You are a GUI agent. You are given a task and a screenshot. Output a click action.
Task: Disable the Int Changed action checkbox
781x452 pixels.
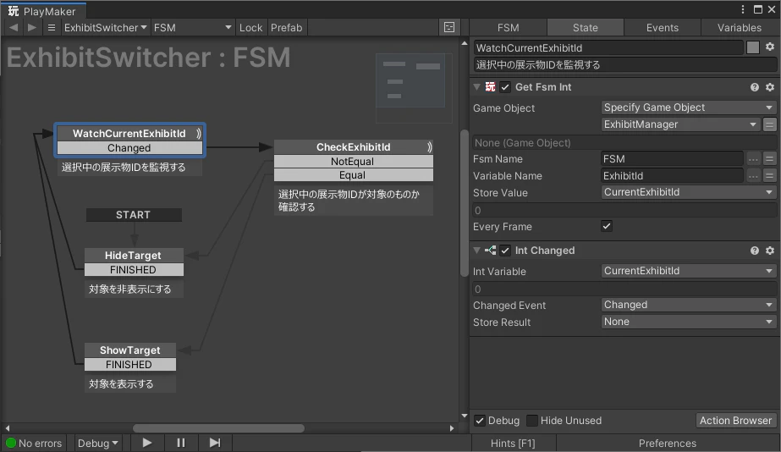pyautogui.click(x=505, y=251)
